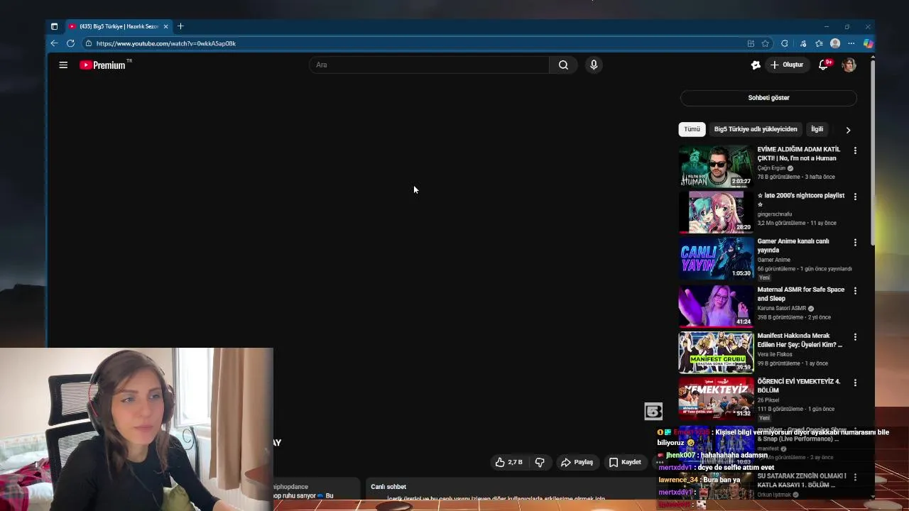The width and height of the screenshot is (909, 511).
Task: Like the video with 2,7 B
Action: pyautogui.click(x=508, y=462)
